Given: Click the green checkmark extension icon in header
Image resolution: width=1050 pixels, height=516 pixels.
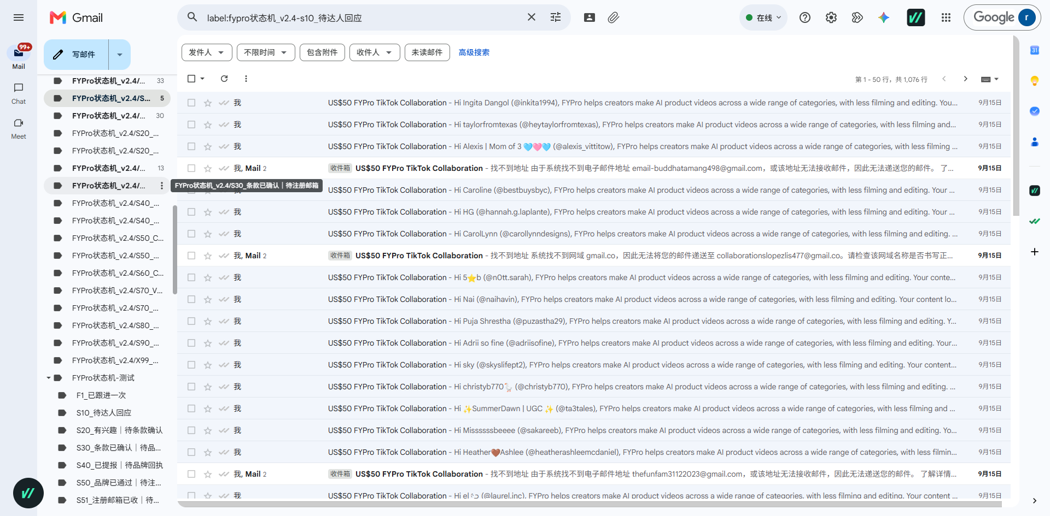Looking at the screenshot, I should pos(916,17).
